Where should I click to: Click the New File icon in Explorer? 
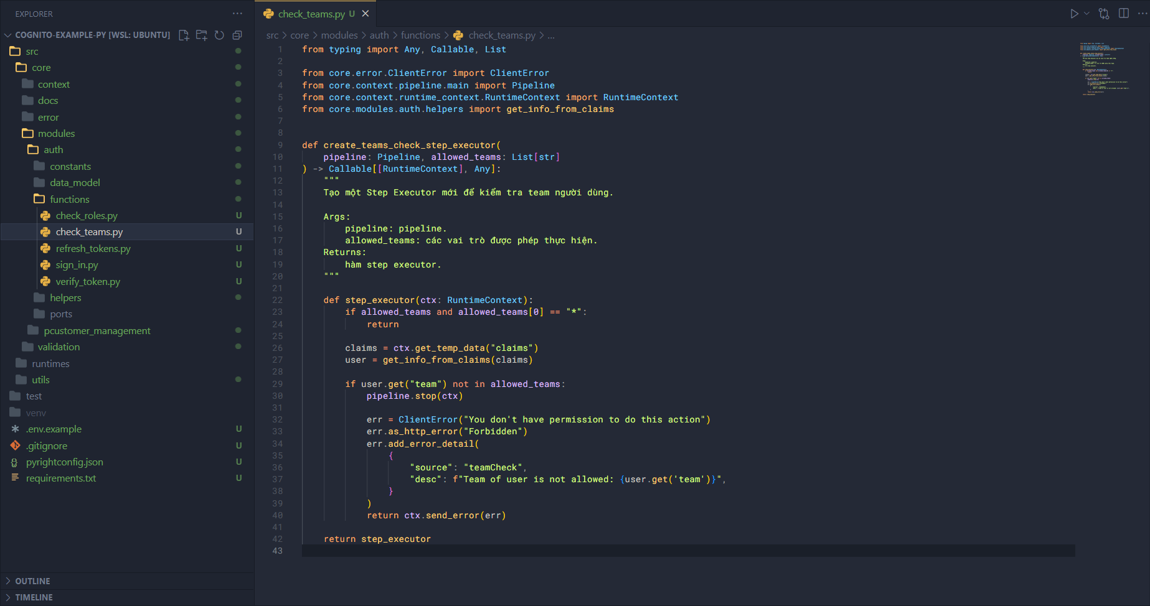184,35
